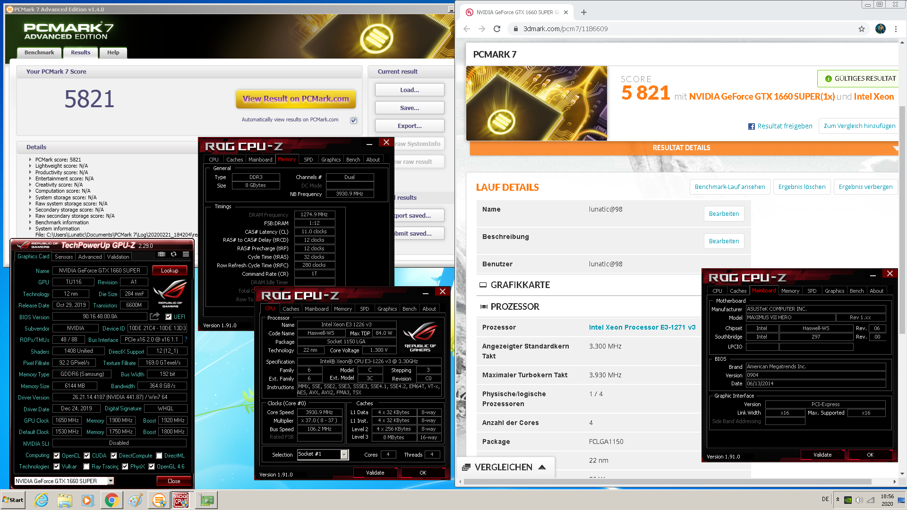Open Internet Explorer from the taskbar
907x510 pixels.
pos(42,500)
